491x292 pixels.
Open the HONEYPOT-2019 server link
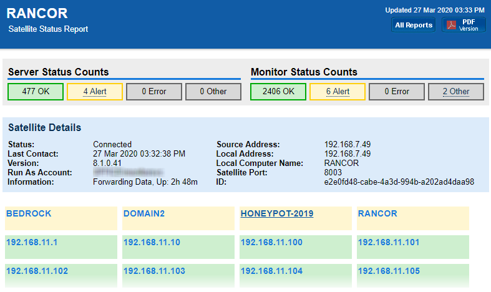coord(277,213)
